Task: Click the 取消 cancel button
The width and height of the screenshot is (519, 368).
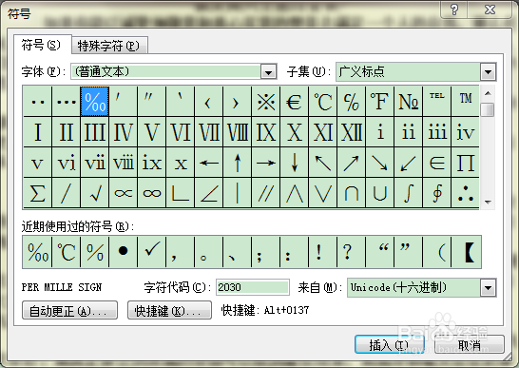Action: pos(470,345)
